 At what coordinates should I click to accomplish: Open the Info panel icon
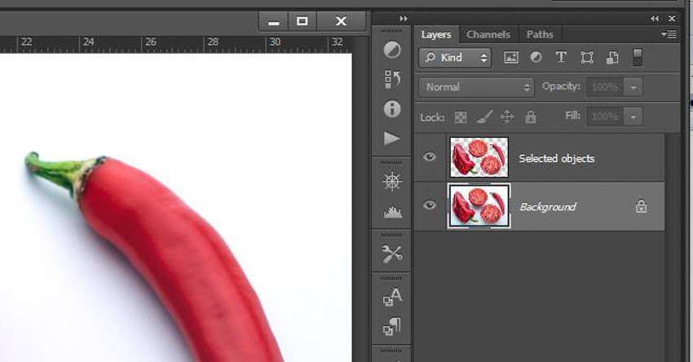click(392, 108)
